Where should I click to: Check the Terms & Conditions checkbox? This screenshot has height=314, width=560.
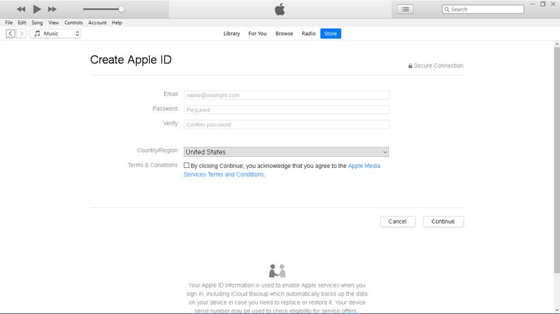click(x=187, y=165)
